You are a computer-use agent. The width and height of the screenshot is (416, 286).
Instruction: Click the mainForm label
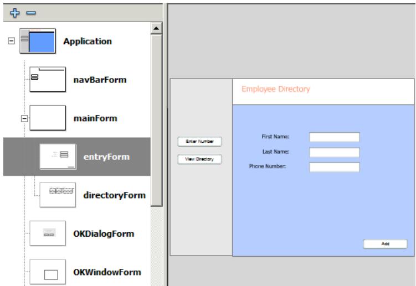pos(95,118)
